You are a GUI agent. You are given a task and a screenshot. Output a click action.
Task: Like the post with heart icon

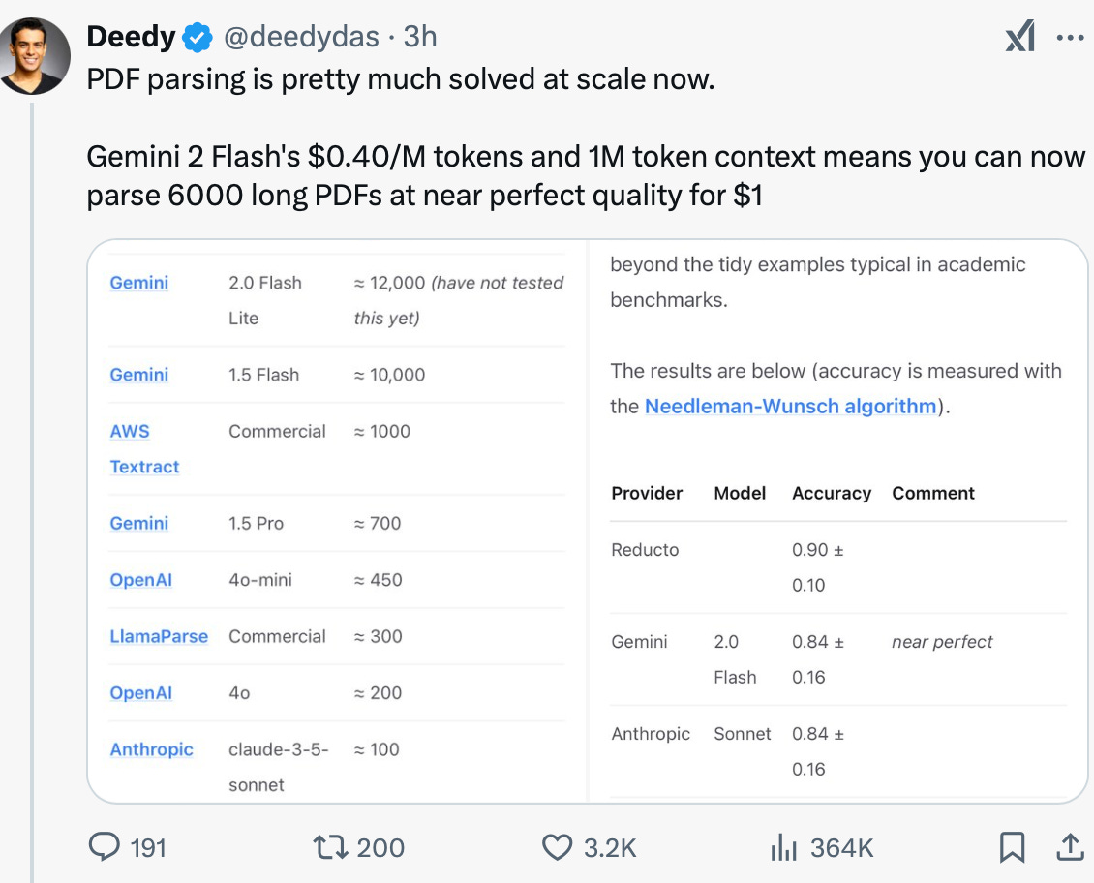click(557, 848)
